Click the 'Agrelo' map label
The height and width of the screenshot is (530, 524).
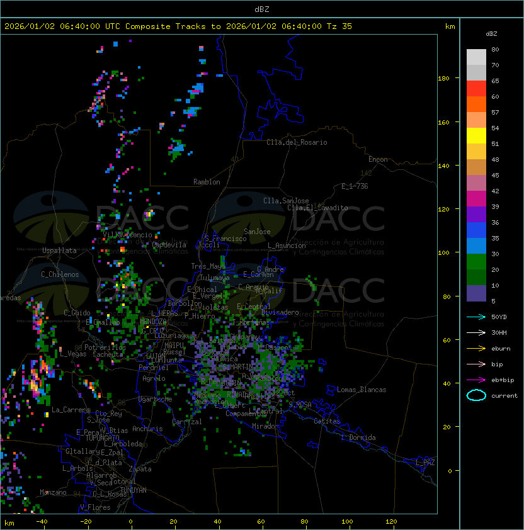tap(154, 378)
